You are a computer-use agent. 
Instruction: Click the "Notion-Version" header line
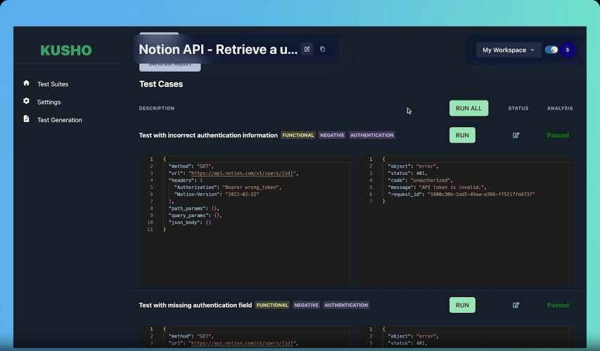pyautogui.click(x=217, y=194)
